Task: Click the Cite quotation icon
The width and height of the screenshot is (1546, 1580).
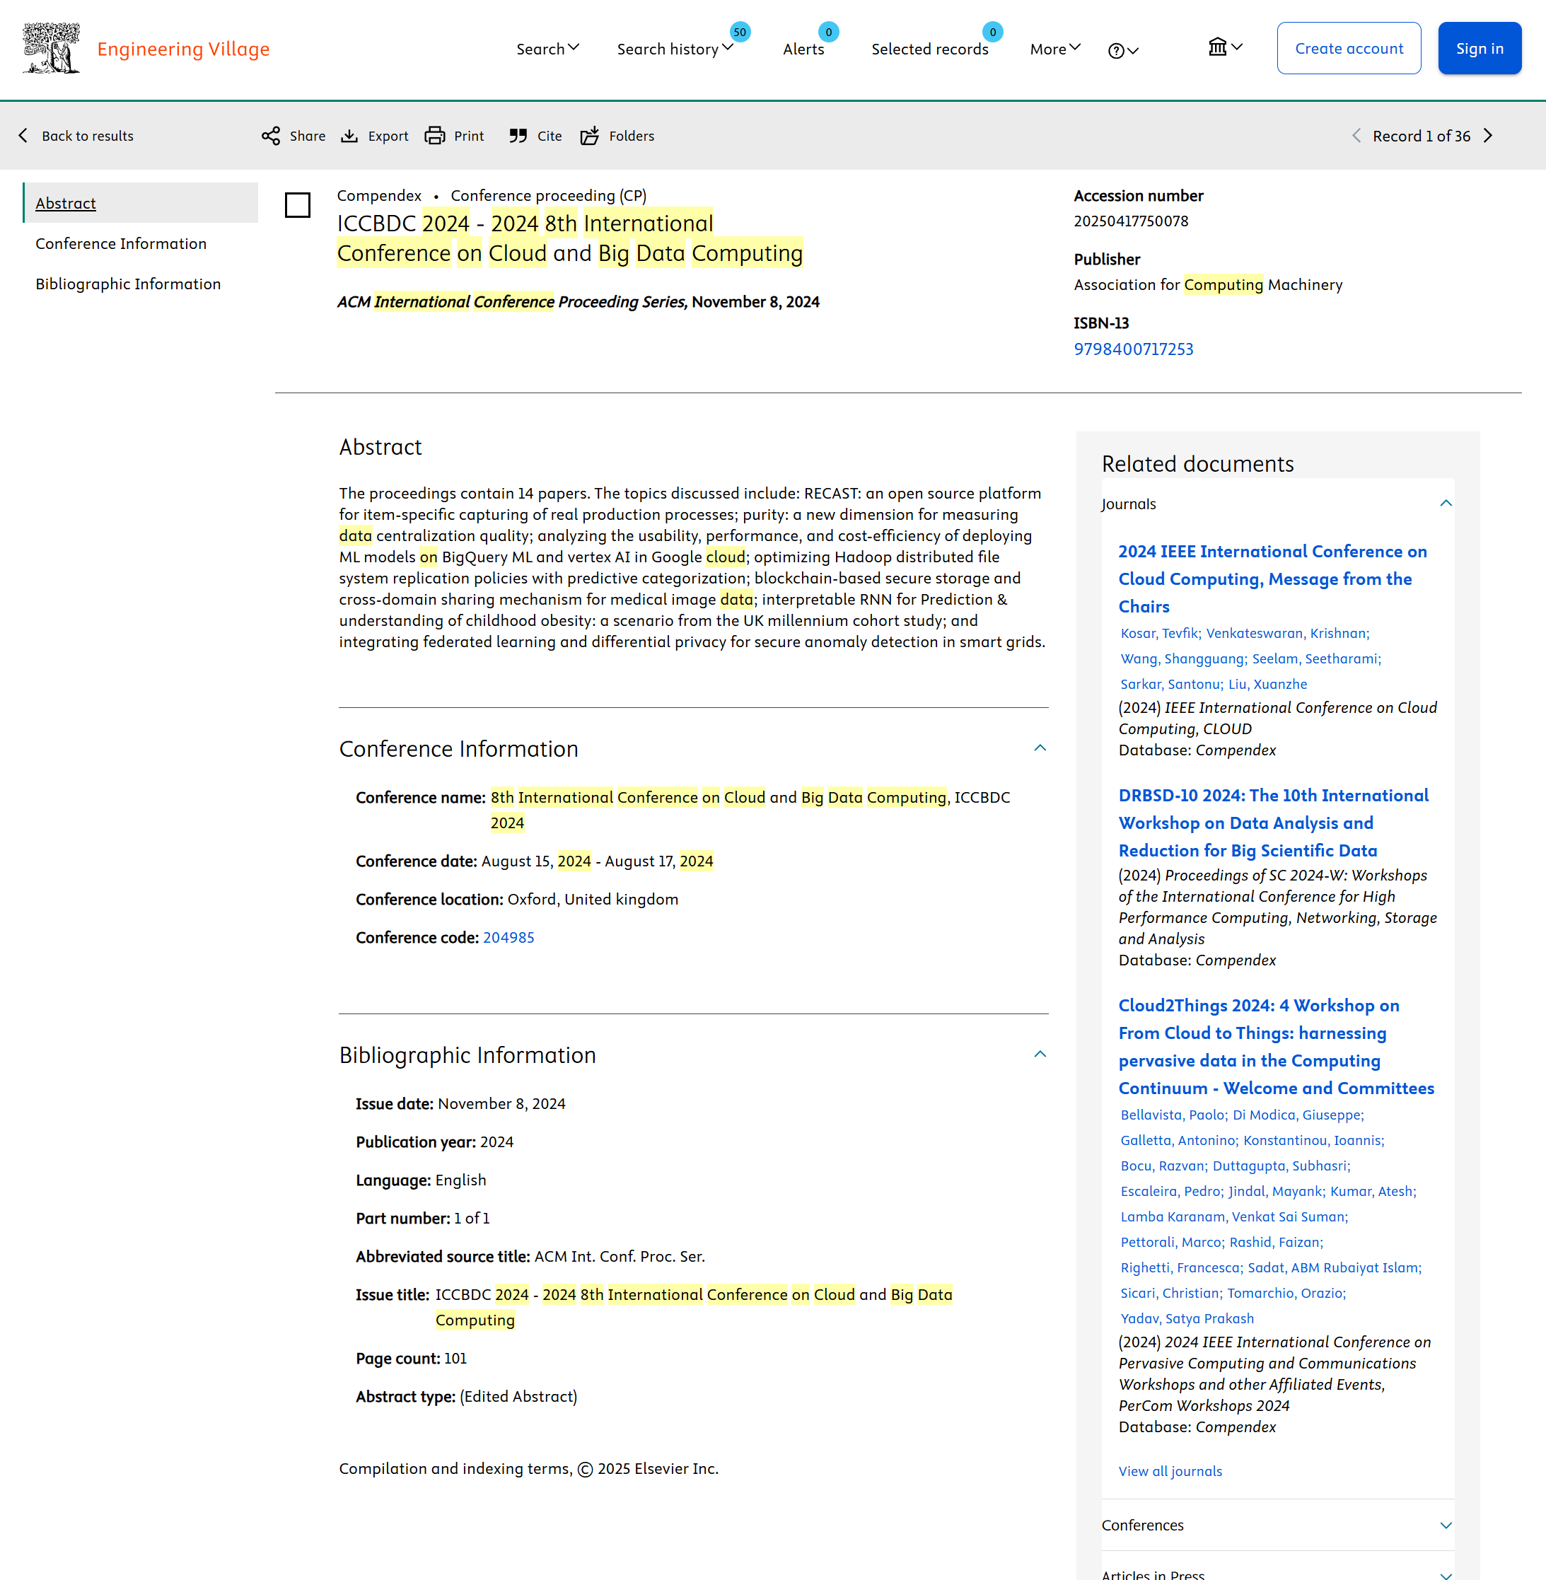Action: [x=518, y=136]
